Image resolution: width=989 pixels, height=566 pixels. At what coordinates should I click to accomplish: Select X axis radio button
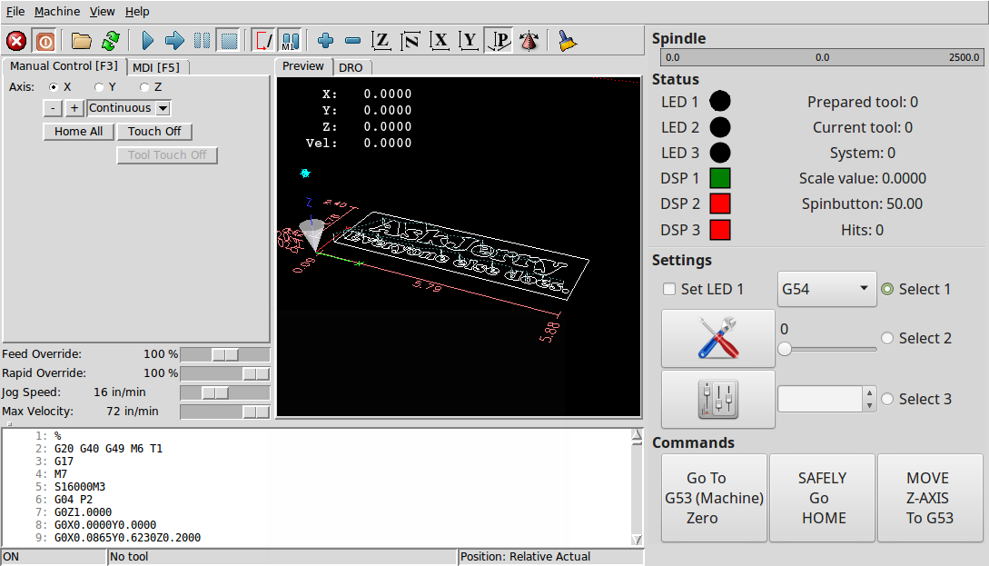click(54, 87)
